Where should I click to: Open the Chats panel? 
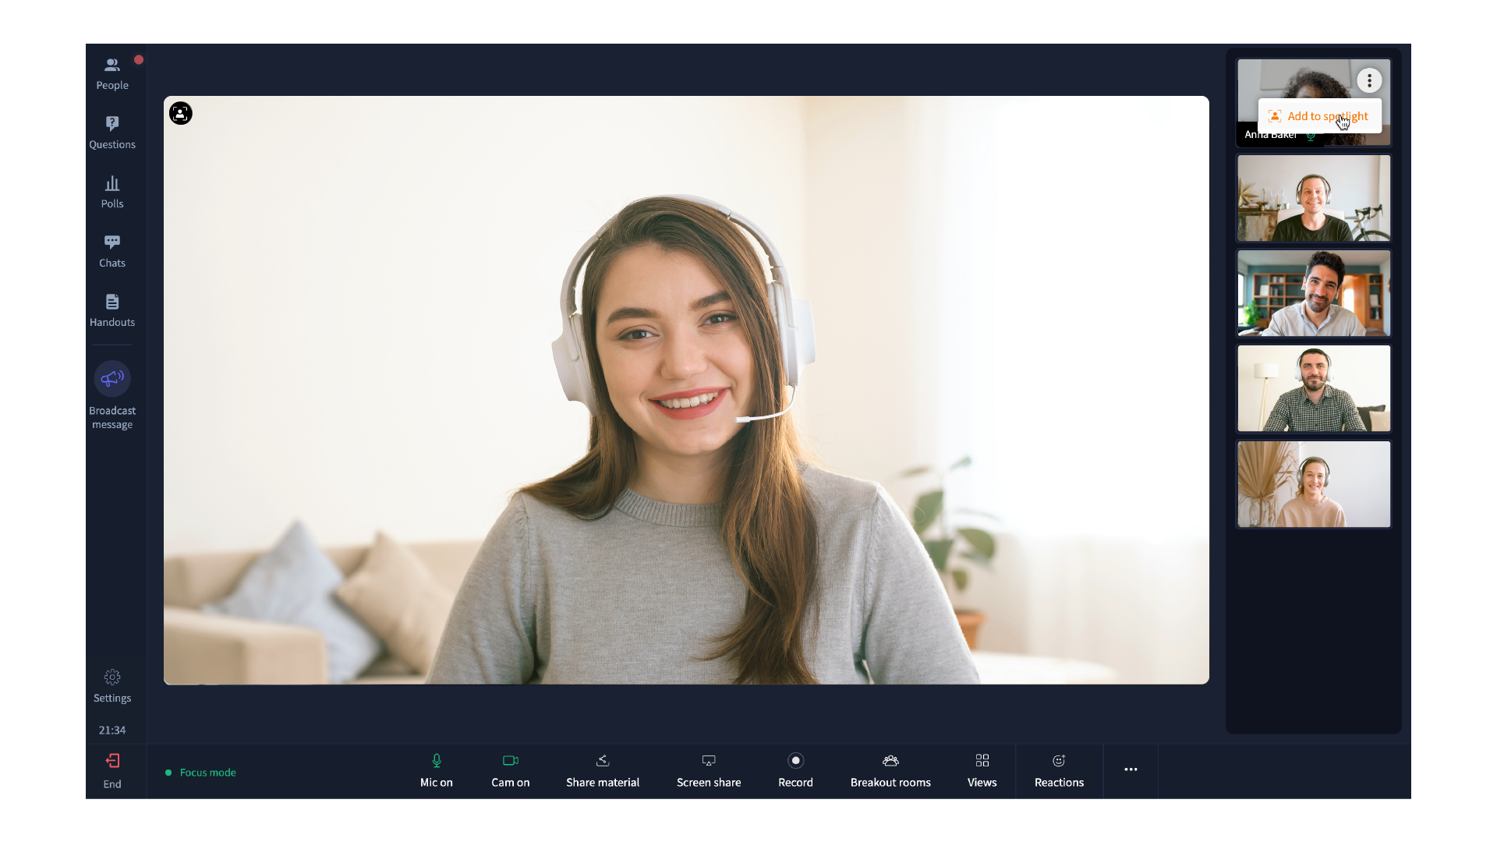click(x=112, y=251)
